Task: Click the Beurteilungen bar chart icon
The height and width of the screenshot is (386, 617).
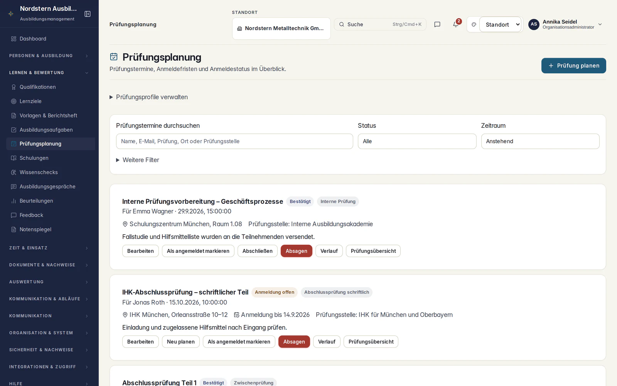Action: (13, 201)
